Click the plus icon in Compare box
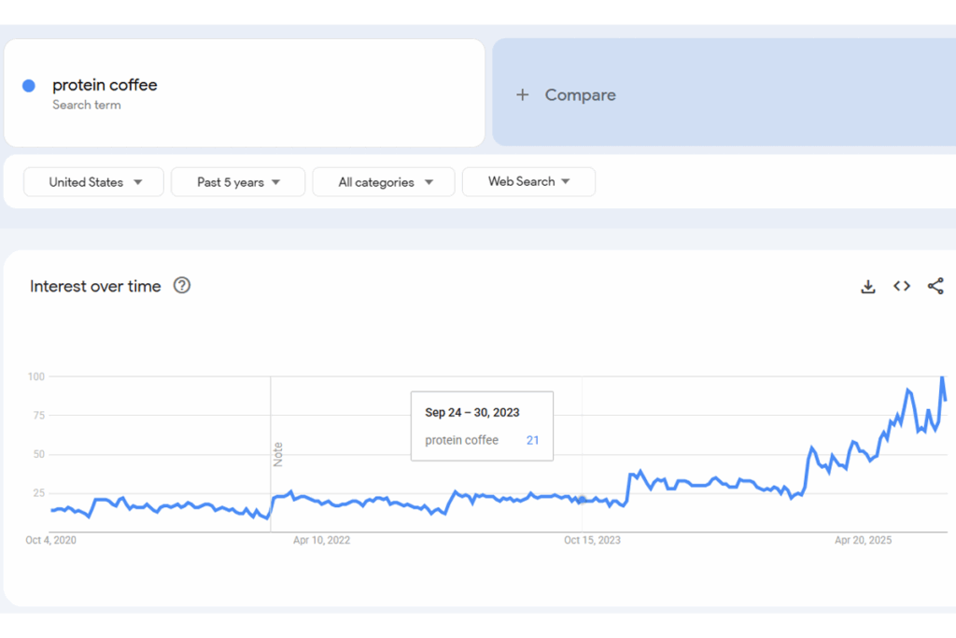 (x=523, y=94)
